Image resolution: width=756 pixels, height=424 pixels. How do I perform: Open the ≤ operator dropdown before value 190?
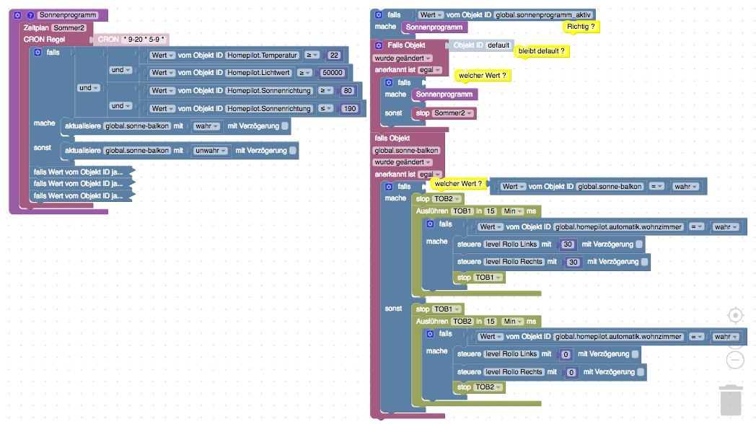[x=326, y=109]
